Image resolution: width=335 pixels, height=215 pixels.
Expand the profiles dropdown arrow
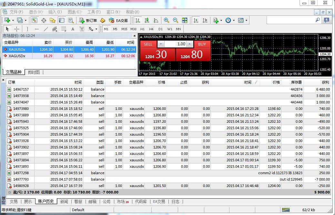coord(25,21)
